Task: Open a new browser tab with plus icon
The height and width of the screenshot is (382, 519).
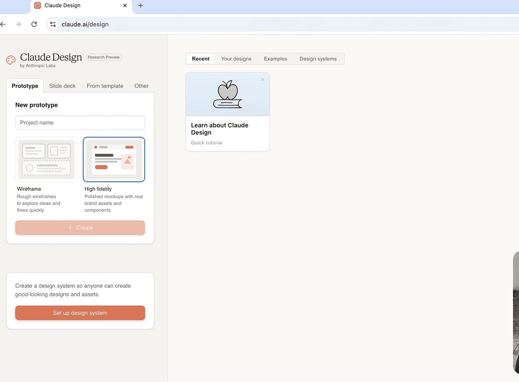Action: pyautogui.click(x=141, y=5)
